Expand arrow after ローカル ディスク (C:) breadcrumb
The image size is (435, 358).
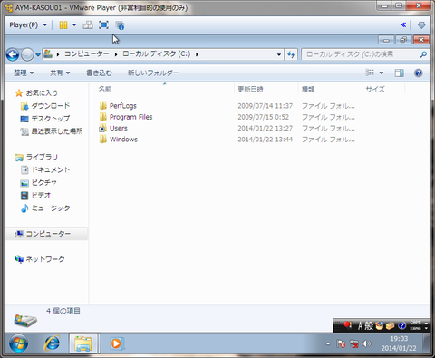click(197, 54)
